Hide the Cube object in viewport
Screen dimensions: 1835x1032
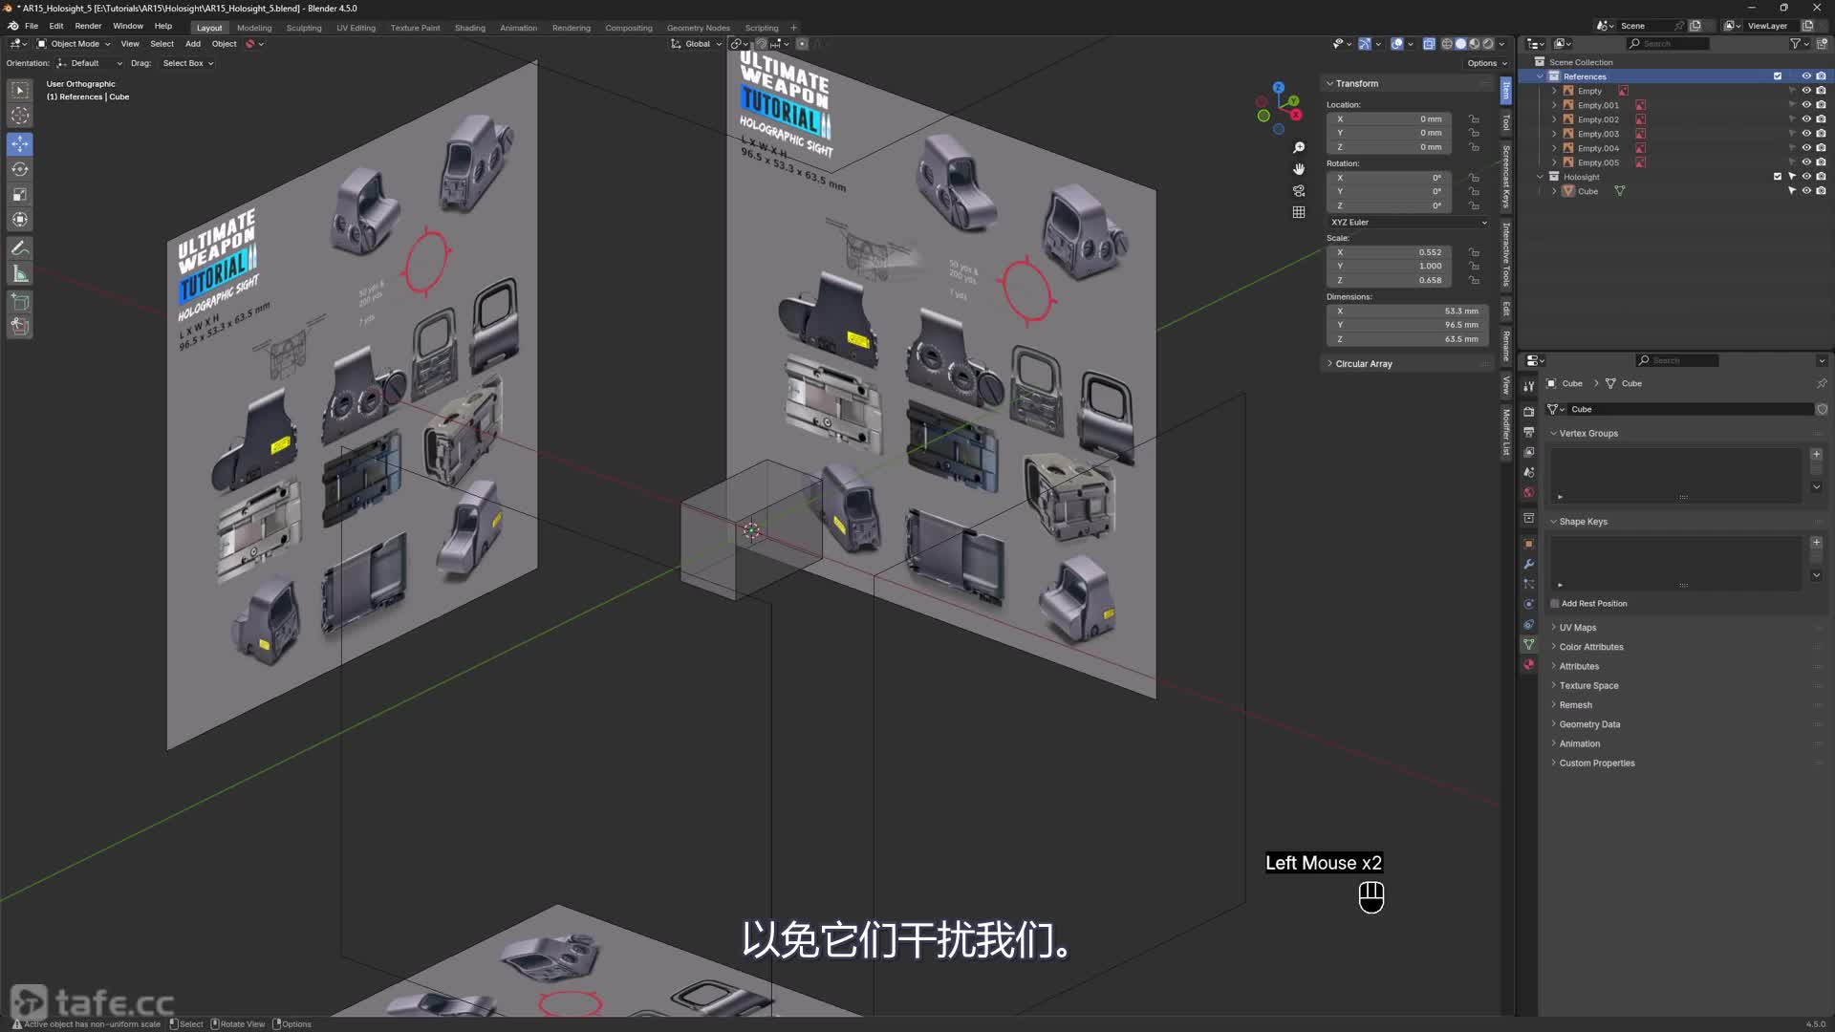click(1806, 191)
